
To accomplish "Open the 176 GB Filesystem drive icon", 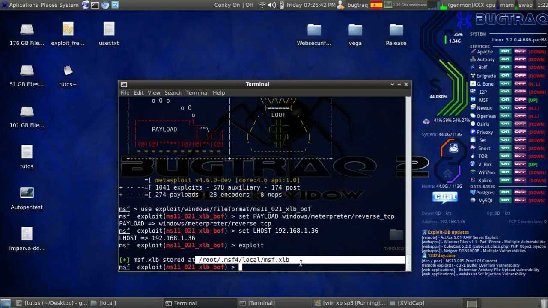I will pos(27,30).
